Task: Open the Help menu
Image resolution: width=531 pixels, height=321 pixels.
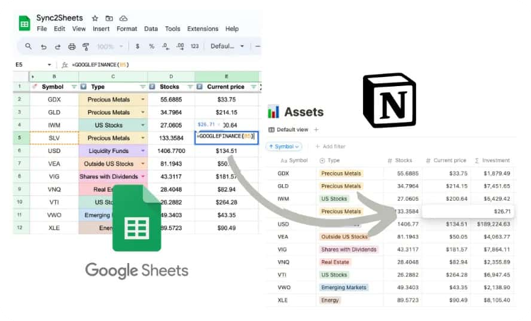Action: tap(232, 29)
